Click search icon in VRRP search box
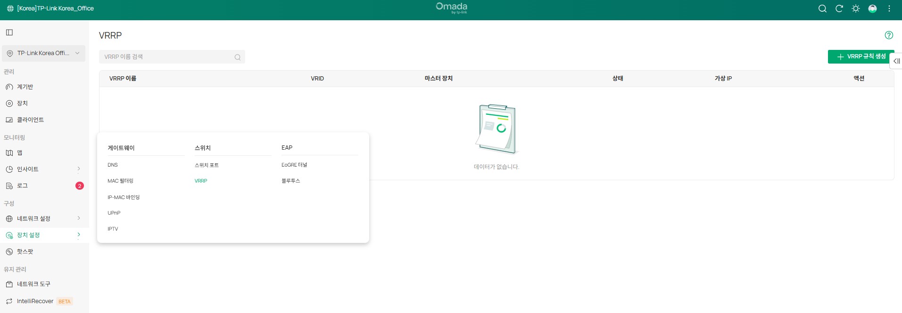The height and width of the screenshot is (313, 902). point(238,57)
